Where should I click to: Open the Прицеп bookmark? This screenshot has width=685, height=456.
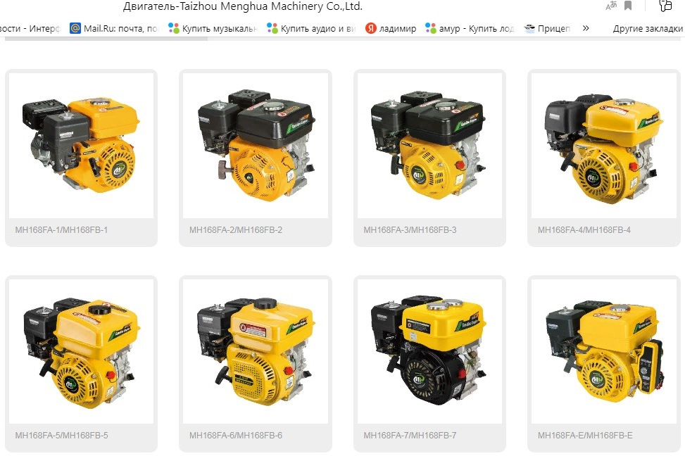coord(547,28)
